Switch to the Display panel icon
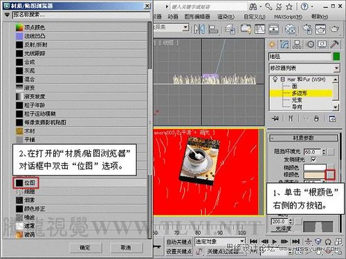This screenshot has width=346, height=259. click(x=322, y=44)
